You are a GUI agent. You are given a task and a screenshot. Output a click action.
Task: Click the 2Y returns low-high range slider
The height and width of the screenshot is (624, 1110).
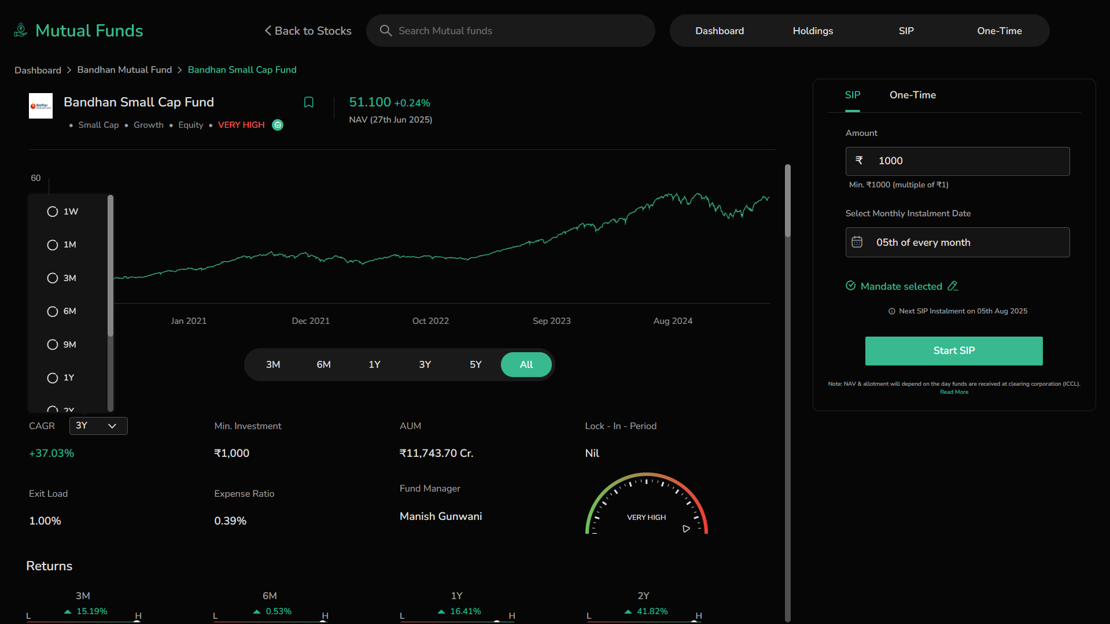[644, 621]
